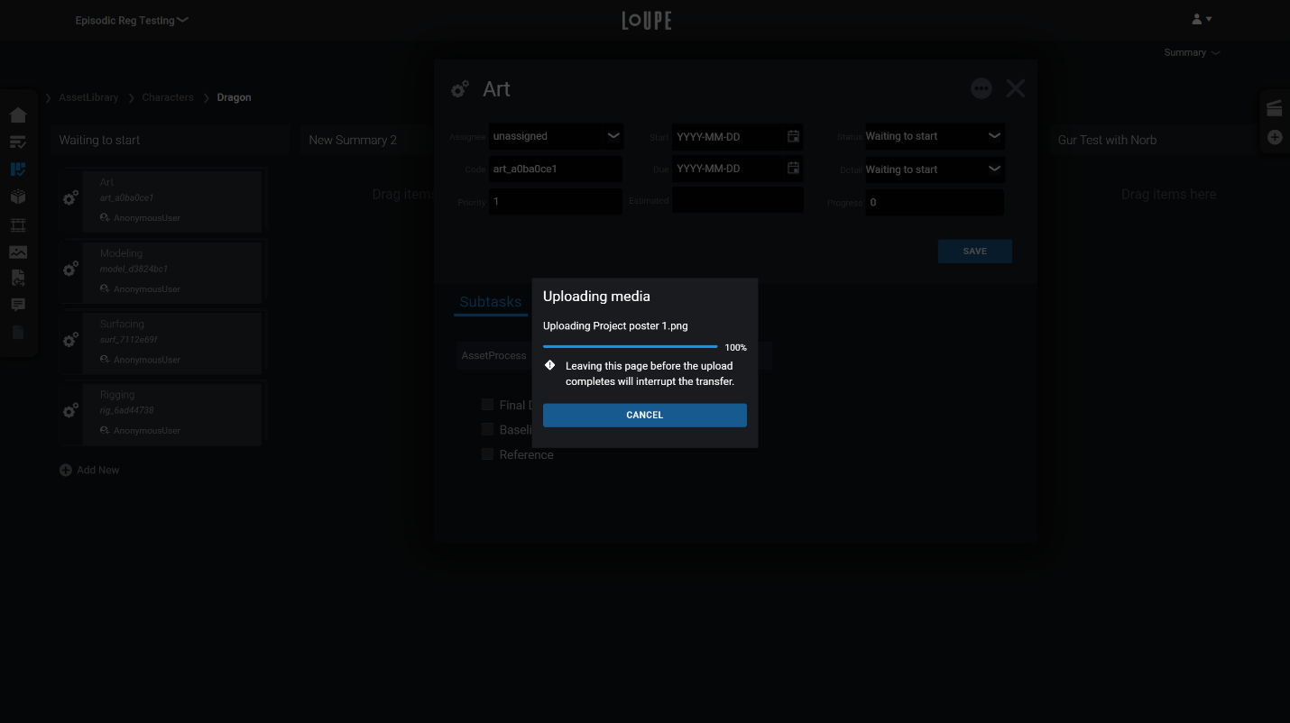1290x723 pixels.
Task: Open the comments icon in left sidebar
Action: 18,305
